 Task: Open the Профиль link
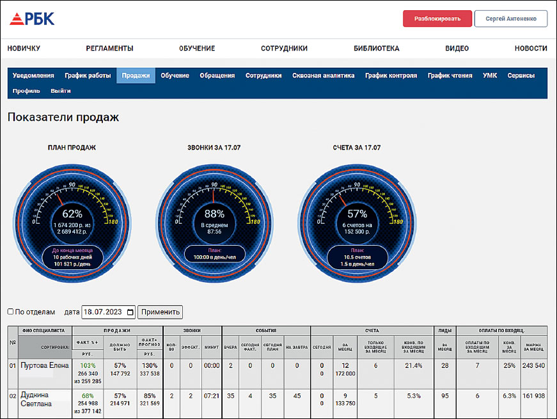(x=26, y=91)
